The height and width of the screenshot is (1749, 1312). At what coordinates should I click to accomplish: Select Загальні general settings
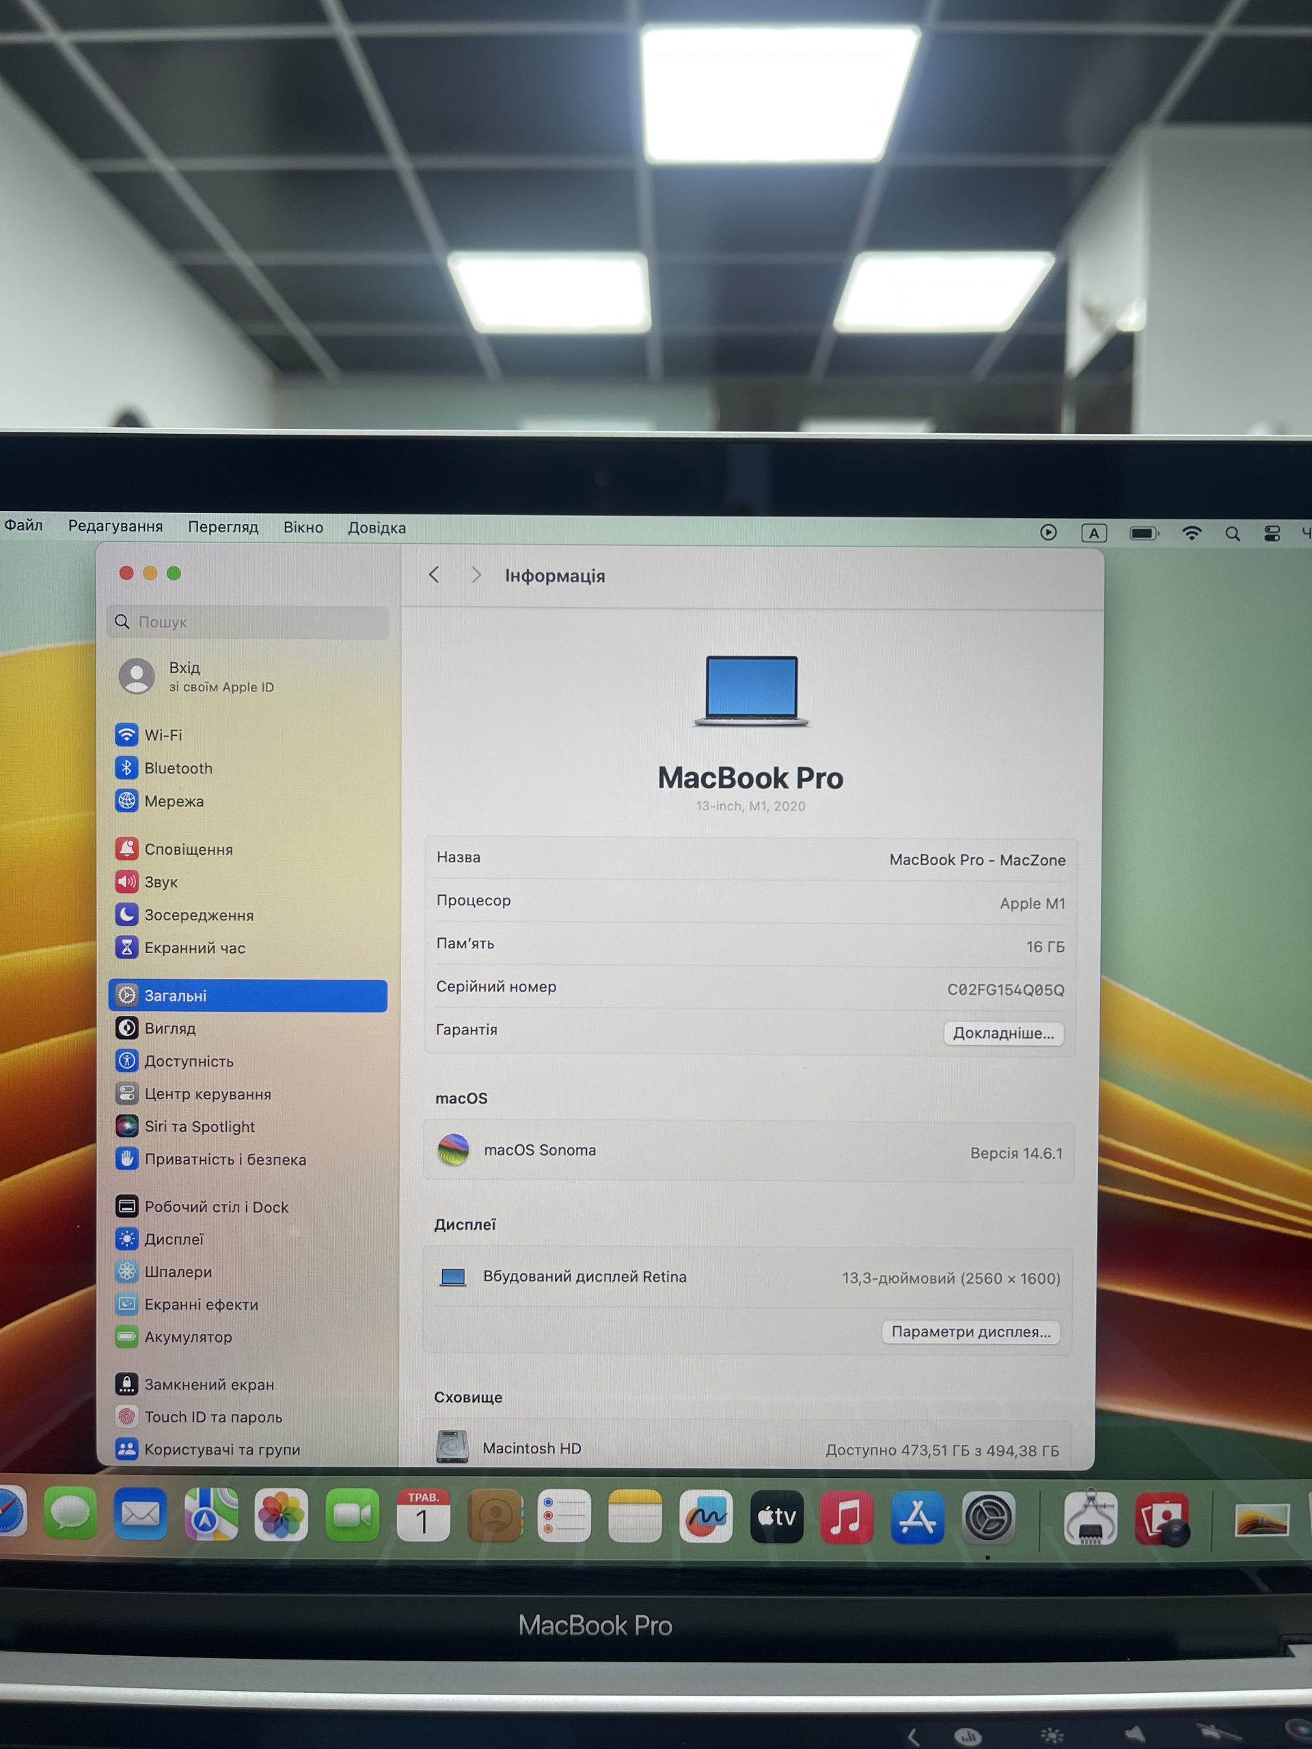click(248, 995)
